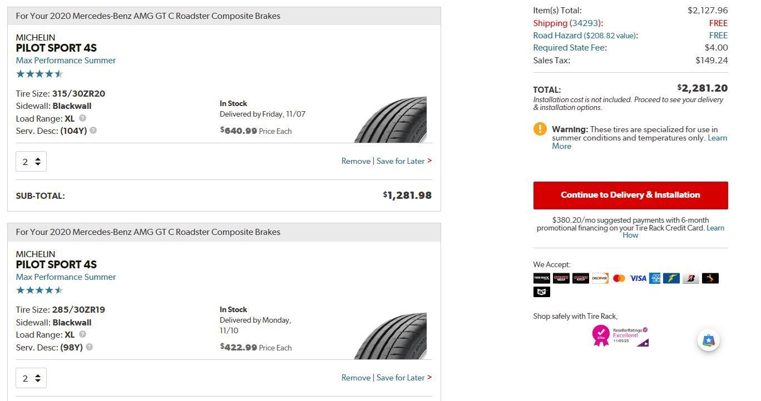Click the yellow warning exclamation icon

coord(540,129)
